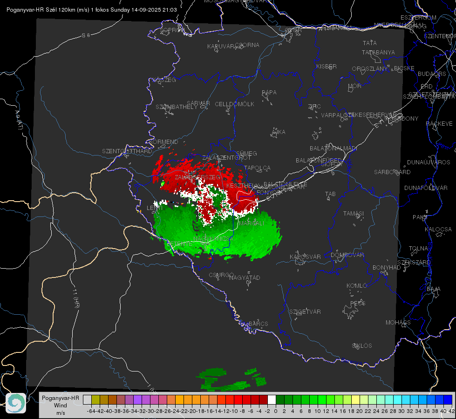The image size is (456, 419).
Task: Click the PAKS city label
Action: [x=420, y=217]
